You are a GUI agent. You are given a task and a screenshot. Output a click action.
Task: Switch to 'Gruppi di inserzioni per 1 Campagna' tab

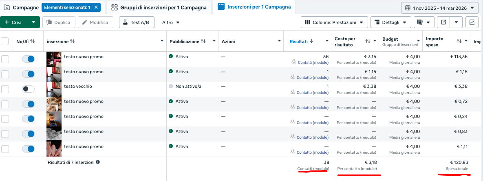click(159, 7)
